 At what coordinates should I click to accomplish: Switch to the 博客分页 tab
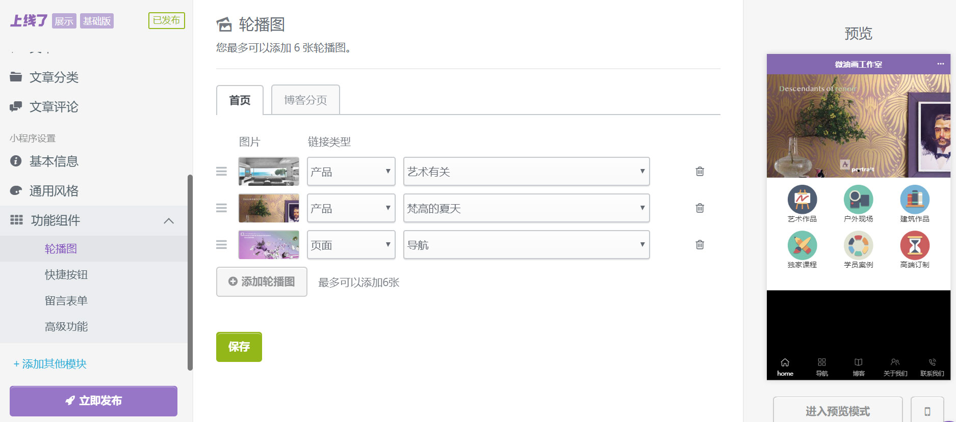305,100
